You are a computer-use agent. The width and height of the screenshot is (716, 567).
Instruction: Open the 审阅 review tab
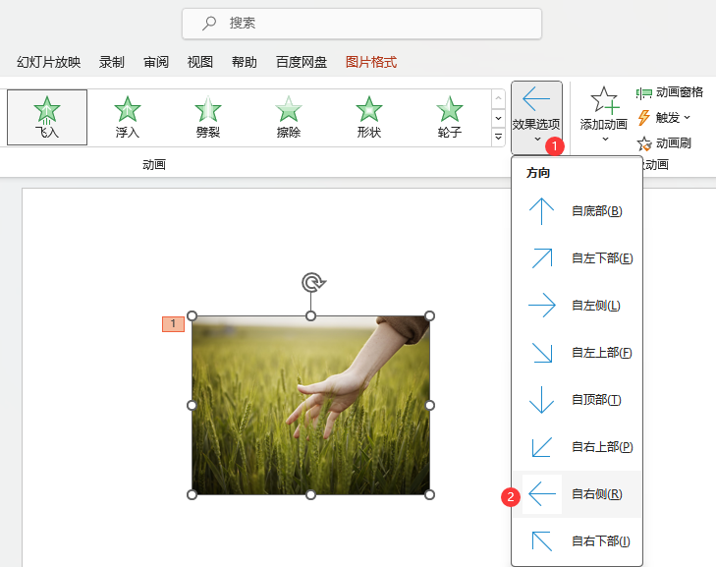pyautogui.click(x=156, y=62)
